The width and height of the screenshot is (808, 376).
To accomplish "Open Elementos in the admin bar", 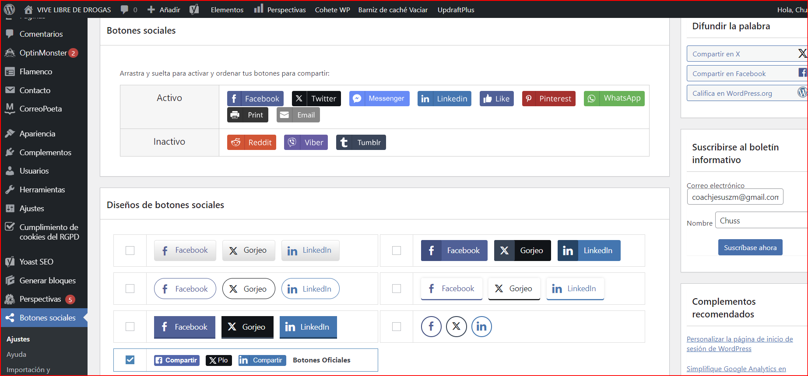I will [227, 10].
